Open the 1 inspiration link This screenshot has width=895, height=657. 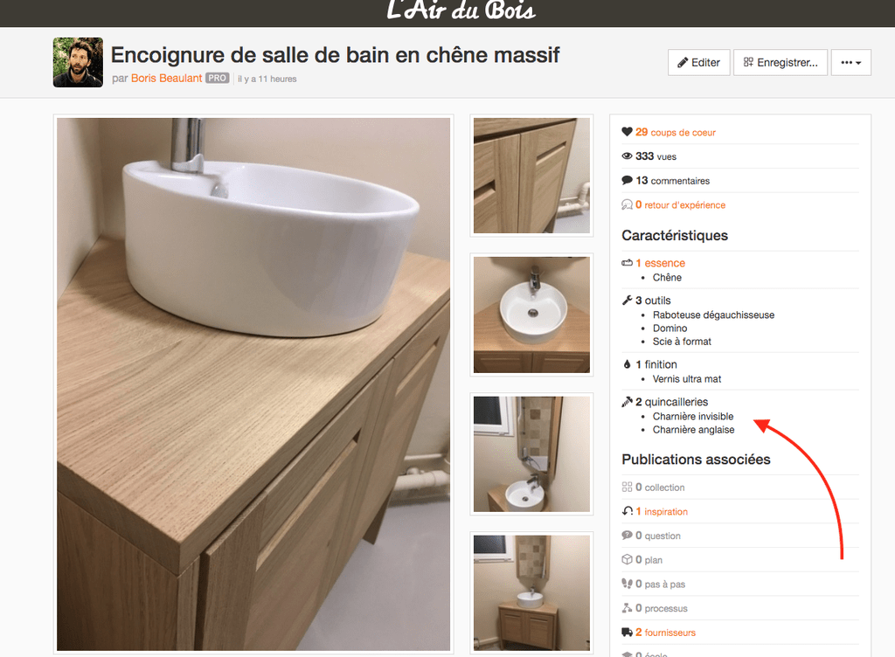[x=663, y=512]
